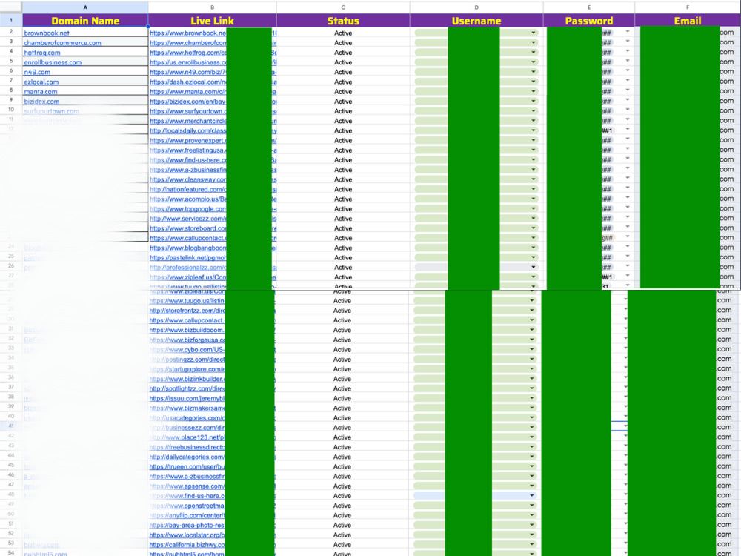This screenshot has height=556, width=741.
Task: Open the https://www.localstar.org live link
Action: 187,535
